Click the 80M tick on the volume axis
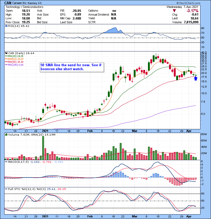This screenshot has width=211, height=219. 204,134
